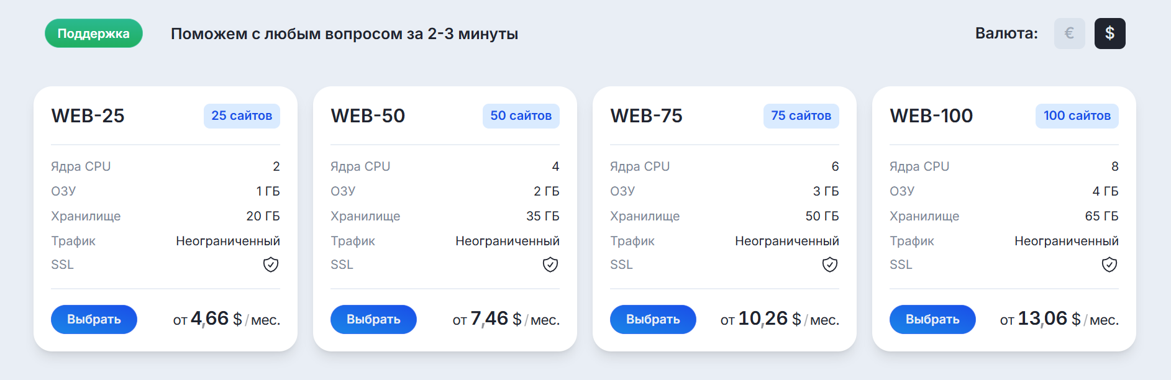
Task: Click the 100 сайтов badge
Action: tap(1077, 116)
